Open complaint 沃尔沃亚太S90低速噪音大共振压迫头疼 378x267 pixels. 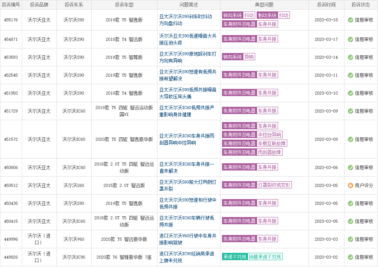click(x=188, y=39)
